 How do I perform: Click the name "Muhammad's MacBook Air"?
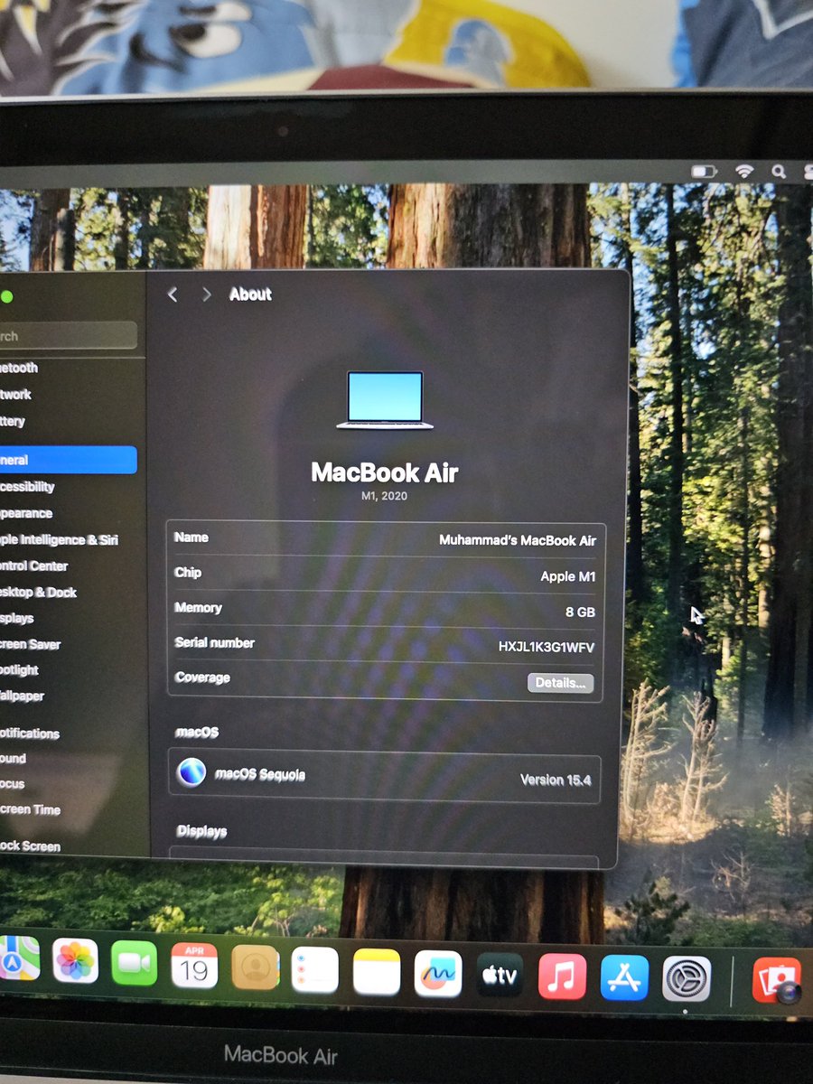coord(518,540)
